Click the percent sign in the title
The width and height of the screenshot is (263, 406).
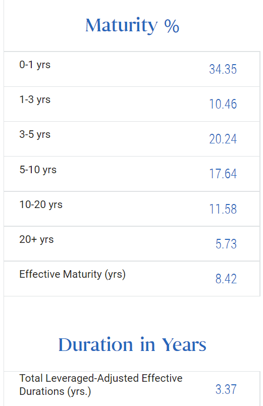(x=172, y=26)
